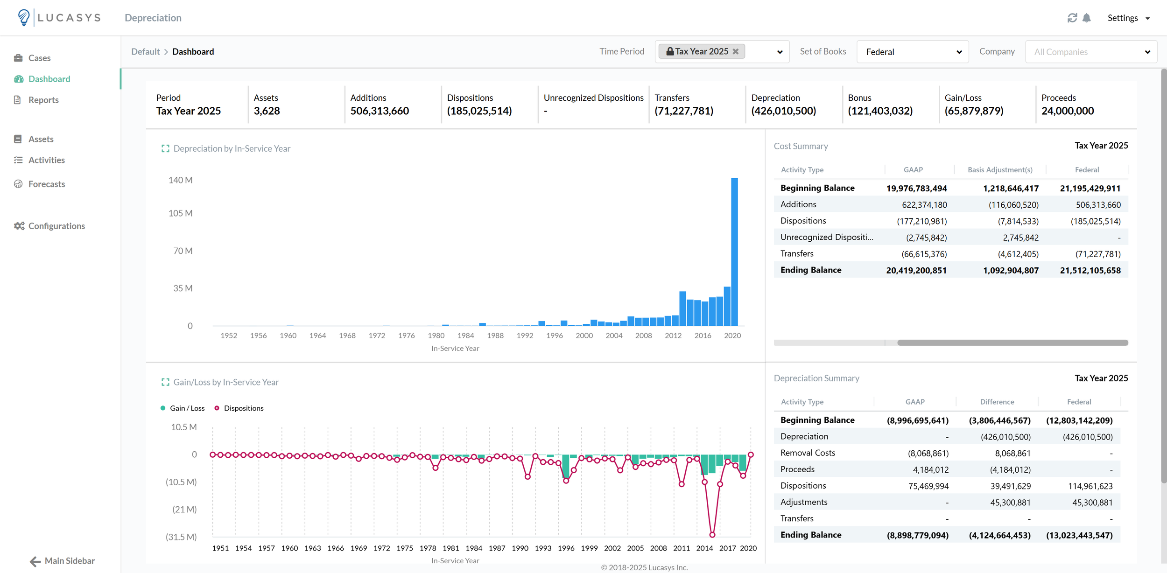Open the Settings menu

pyautogui.click(x=1128, y=18)
